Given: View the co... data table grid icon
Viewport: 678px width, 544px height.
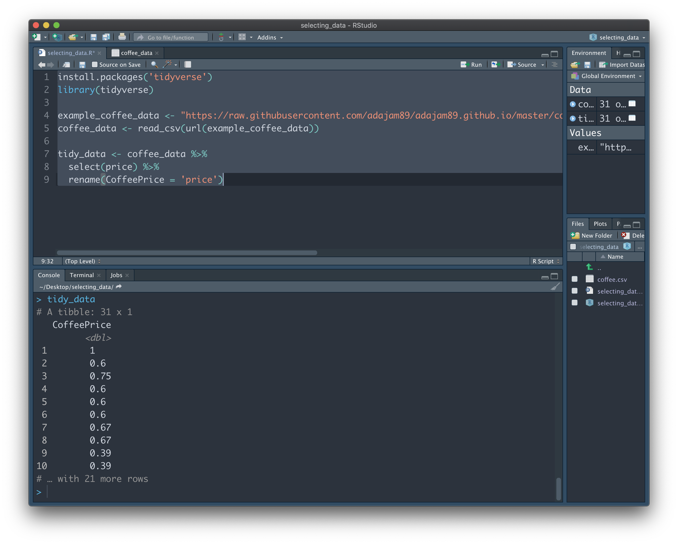Looking at the screenshot, I should [632, 103].
